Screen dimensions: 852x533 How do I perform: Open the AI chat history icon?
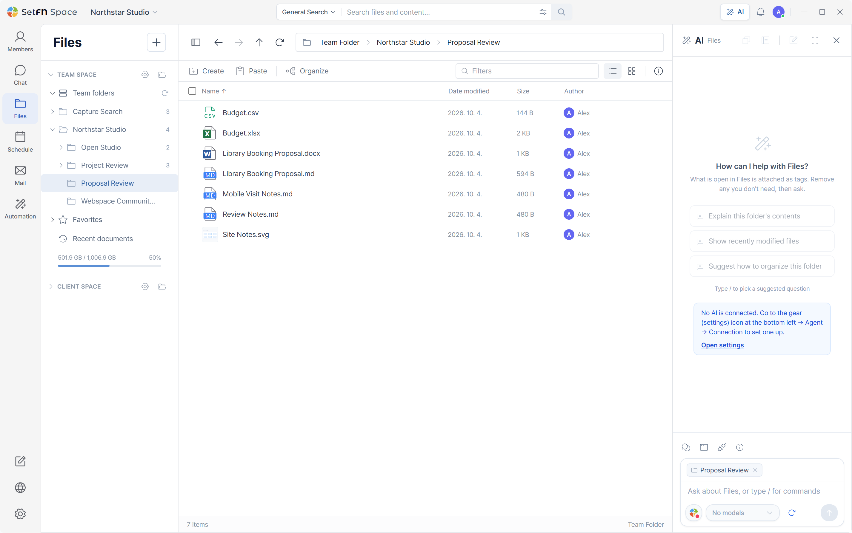(x=686, y=447)
